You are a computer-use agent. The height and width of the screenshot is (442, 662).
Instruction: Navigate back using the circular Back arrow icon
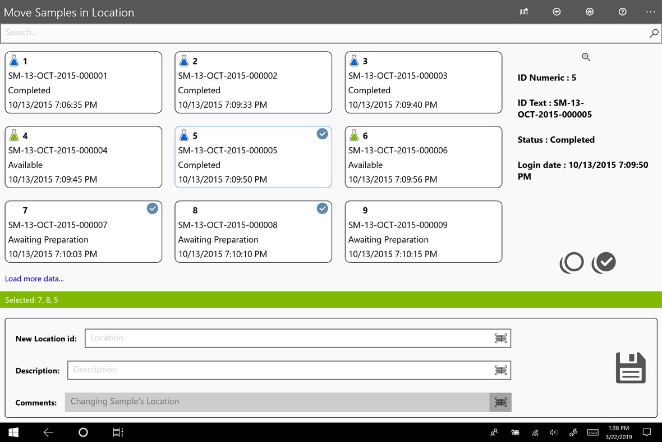tap(557, 11)
